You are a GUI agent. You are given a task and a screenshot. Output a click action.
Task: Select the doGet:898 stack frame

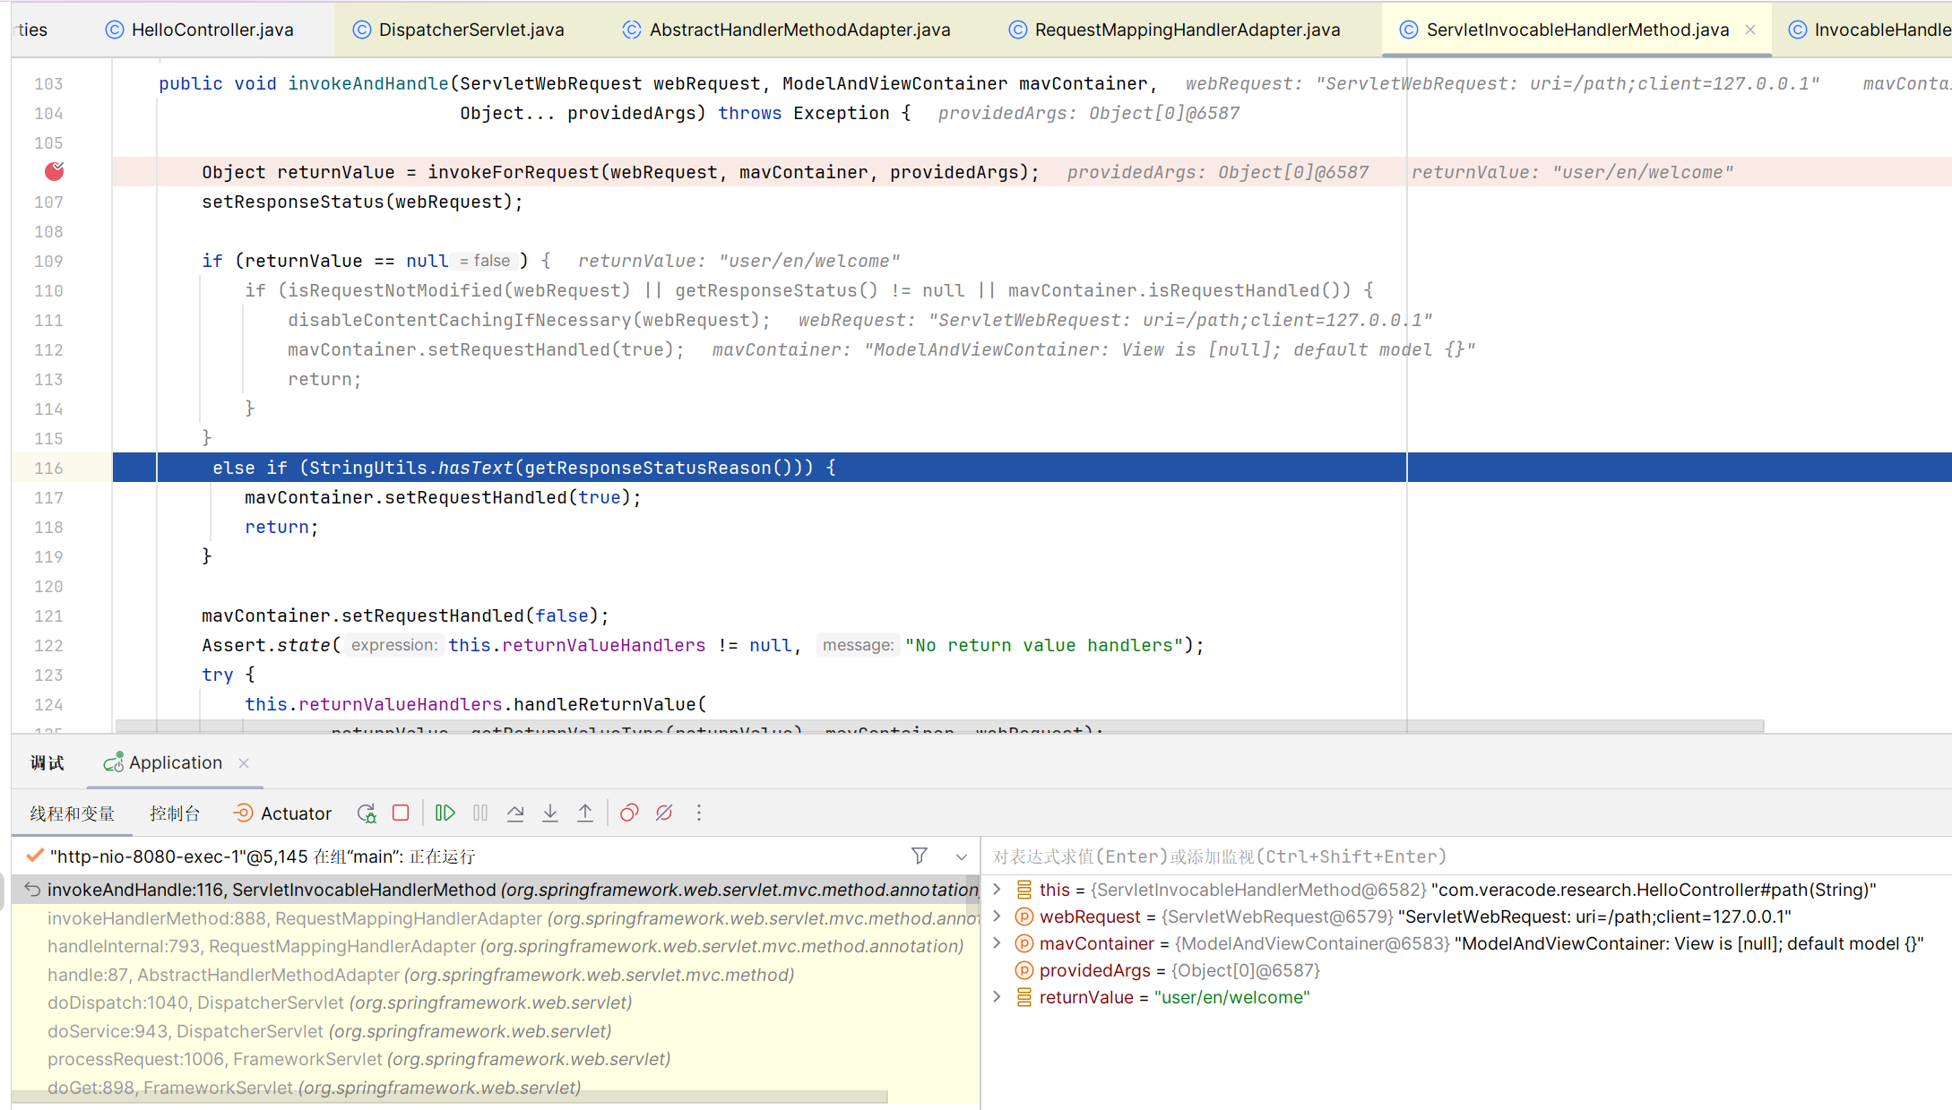[x=496, y=1087]
